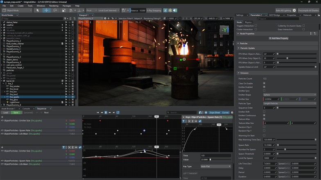The height and width of the screenshot is (180, 321).
Task: Open the Tools menu
Action: tap(30, 6)
